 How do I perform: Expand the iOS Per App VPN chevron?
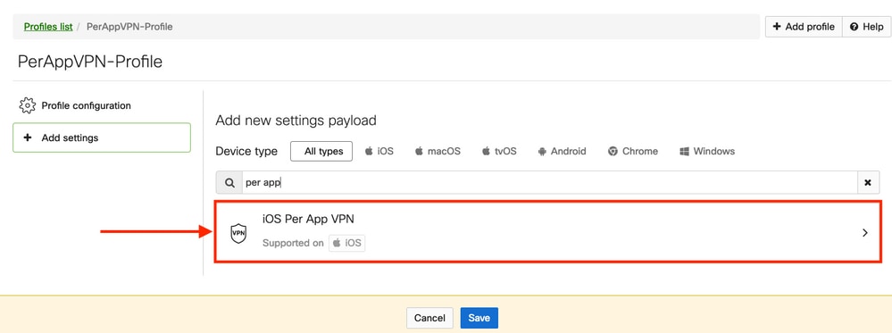(865, 232)
